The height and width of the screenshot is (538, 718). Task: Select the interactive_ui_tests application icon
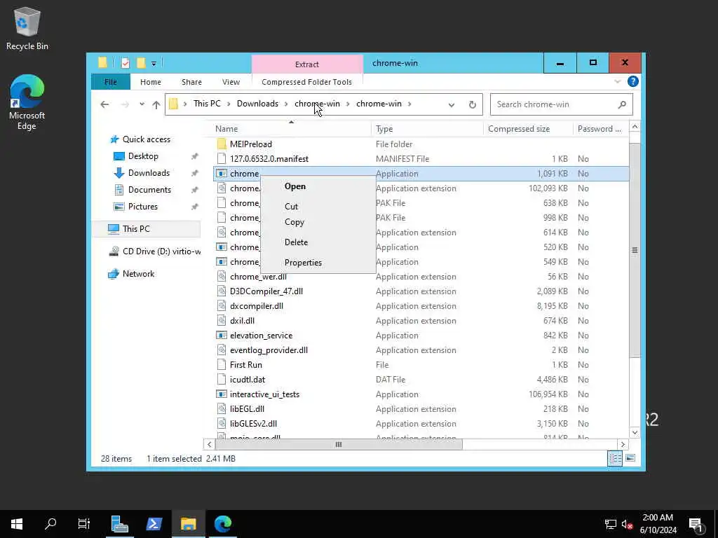[222, 394]
